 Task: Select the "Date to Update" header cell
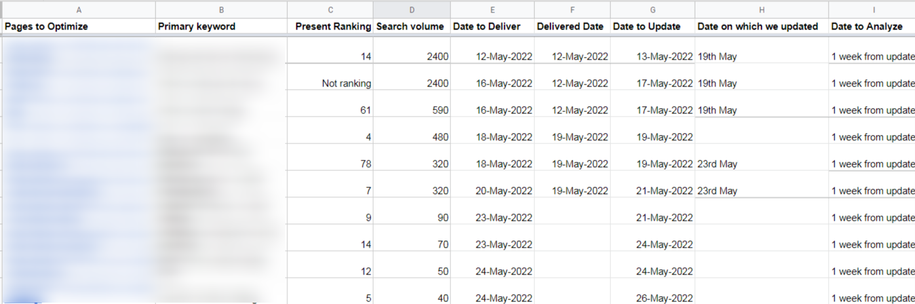(x=653, y=27)
